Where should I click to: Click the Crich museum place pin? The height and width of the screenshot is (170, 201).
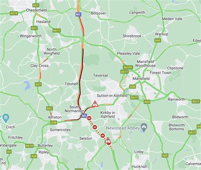click(x=6, y=118)
